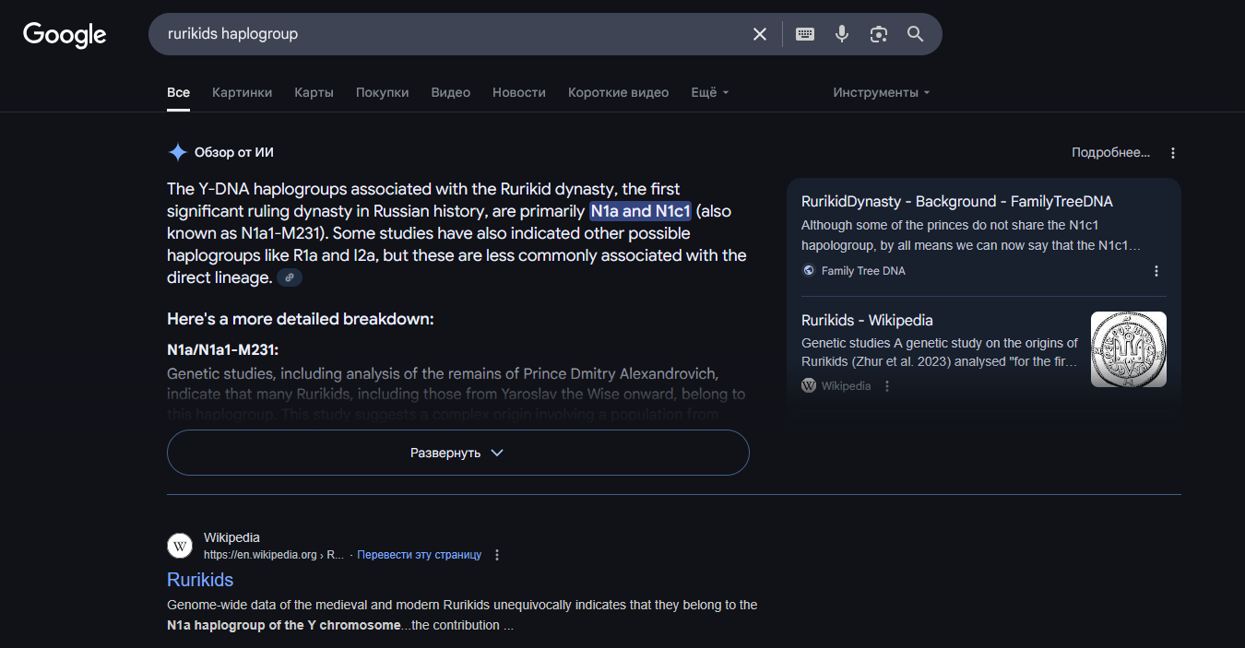Click the highlighted 'N1a and N1c1' text
Screen dimensions: 1245x648
(x=640, y=211)
